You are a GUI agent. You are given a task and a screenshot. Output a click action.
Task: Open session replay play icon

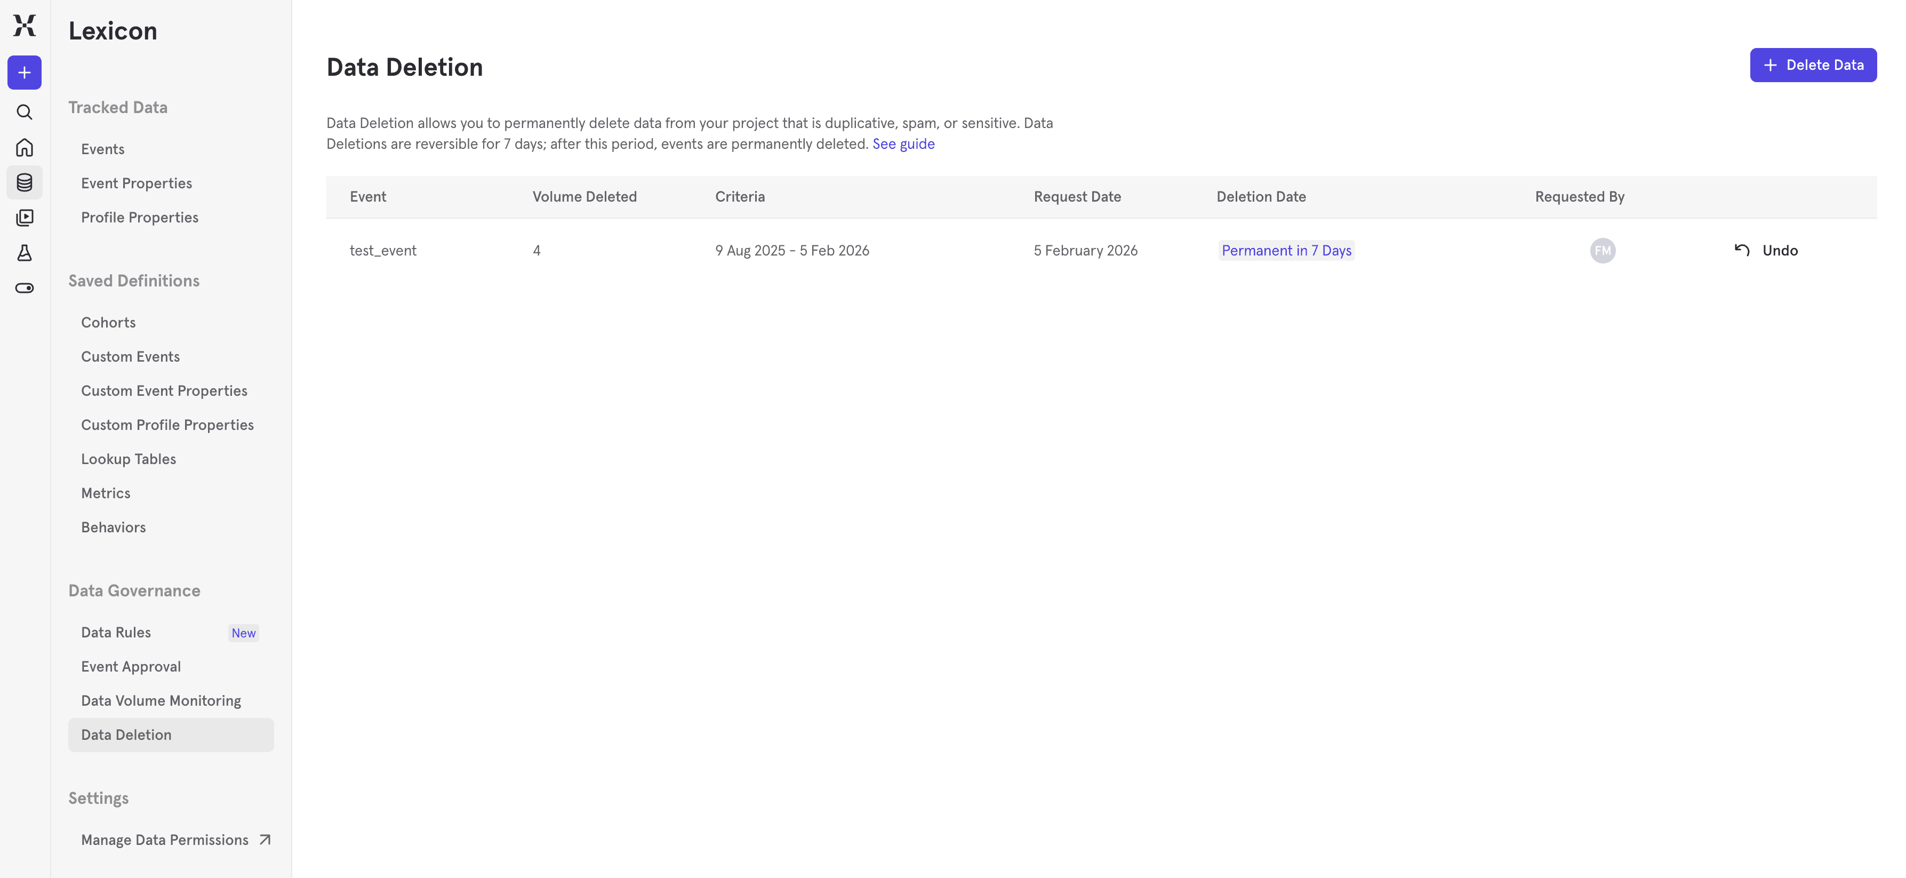coord(25,218)
